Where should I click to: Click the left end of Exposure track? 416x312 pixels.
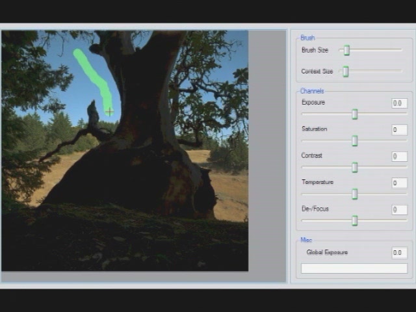coord(304,114)
